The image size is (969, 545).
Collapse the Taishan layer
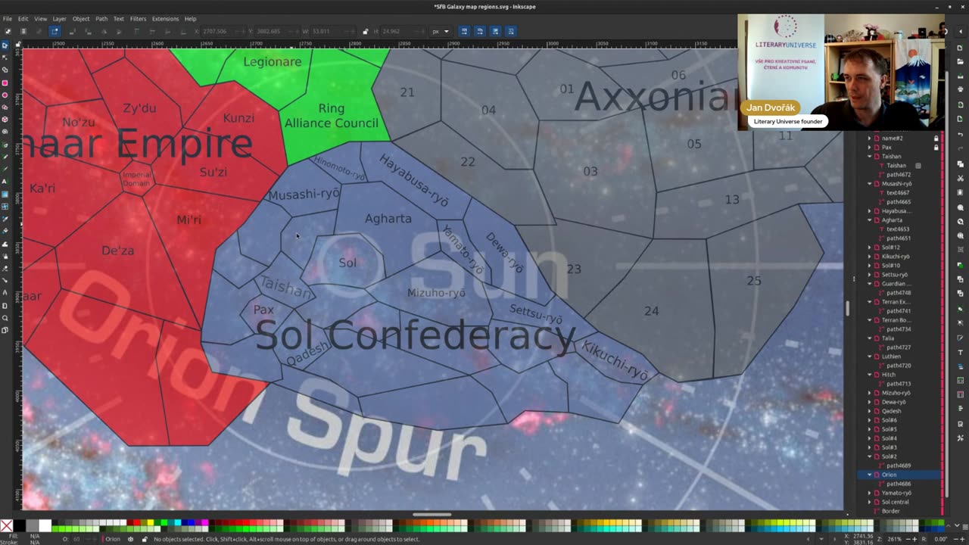pos(869,157)
